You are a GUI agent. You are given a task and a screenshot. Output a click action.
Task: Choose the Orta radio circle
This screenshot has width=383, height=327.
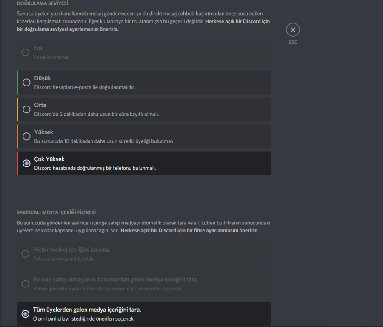click(26, 109)
